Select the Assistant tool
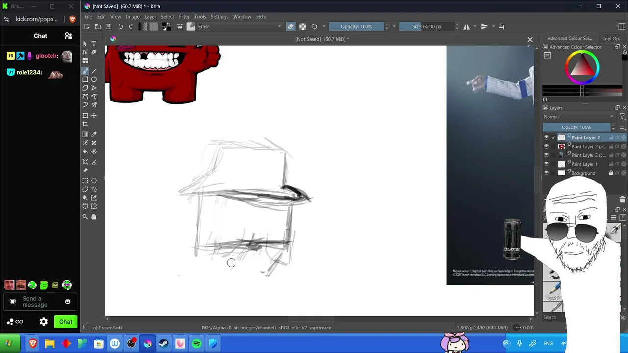628x353 pixels. coord(85,162)
